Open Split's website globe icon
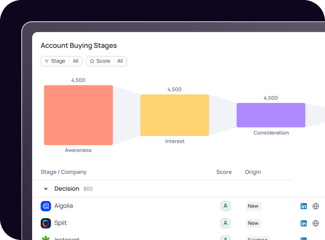Screen dimensions: 325x240 pyautogui.click(x=316, y=223)
